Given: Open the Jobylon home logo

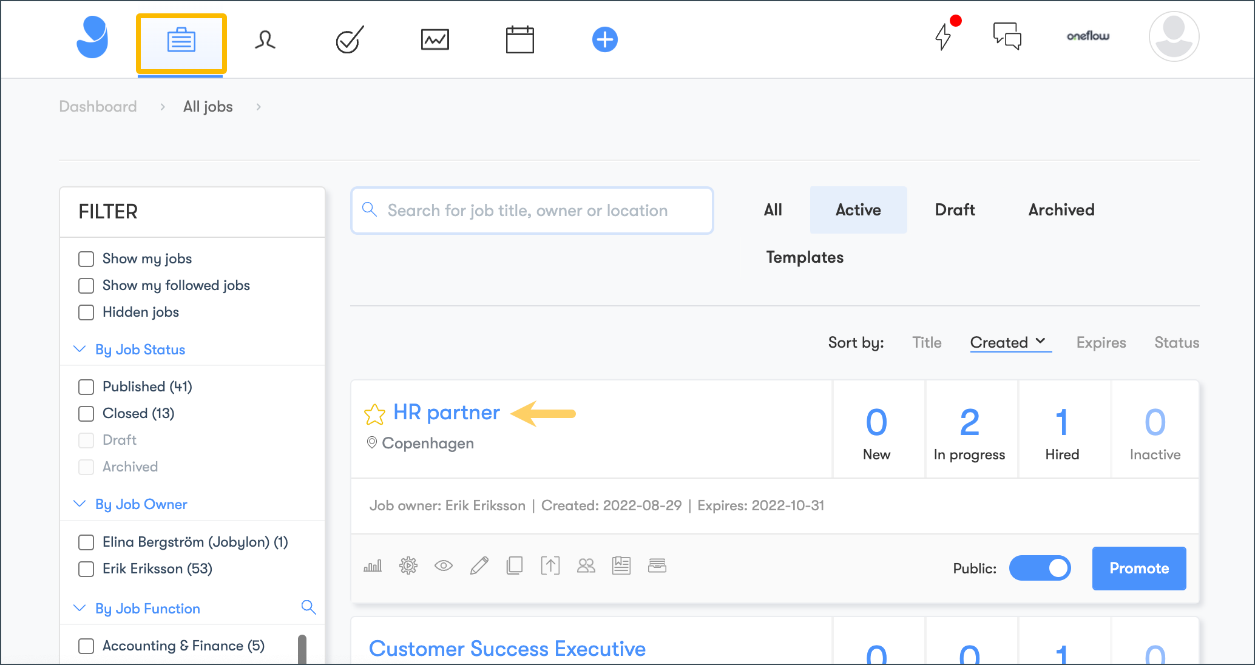Looking at the screenshot, I should click(92, 38).
